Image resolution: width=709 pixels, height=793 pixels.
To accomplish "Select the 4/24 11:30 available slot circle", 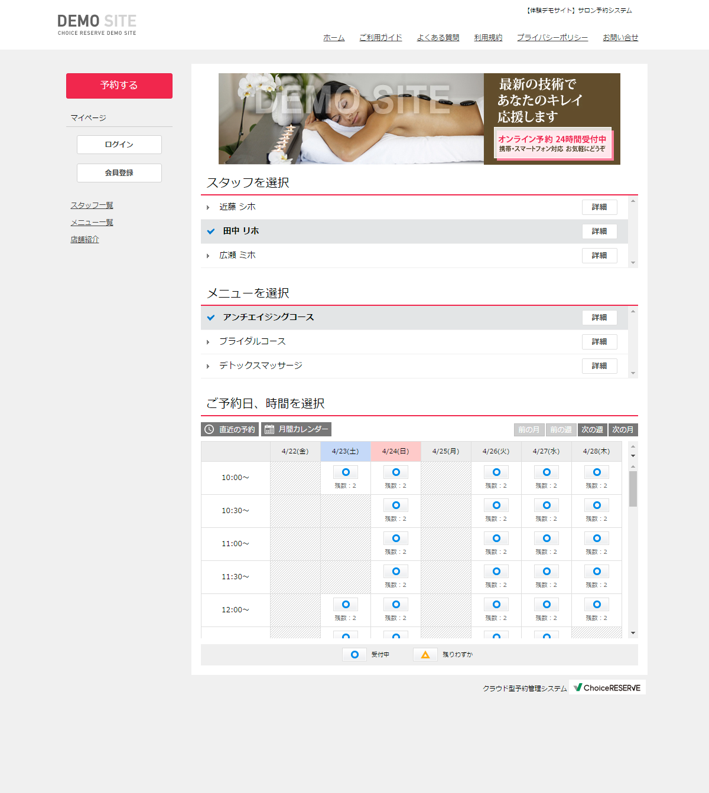I will [x=396, y=572].
